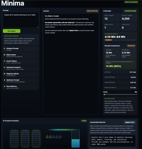Click the sustainable rewrite code block

[x=113, y=141]
